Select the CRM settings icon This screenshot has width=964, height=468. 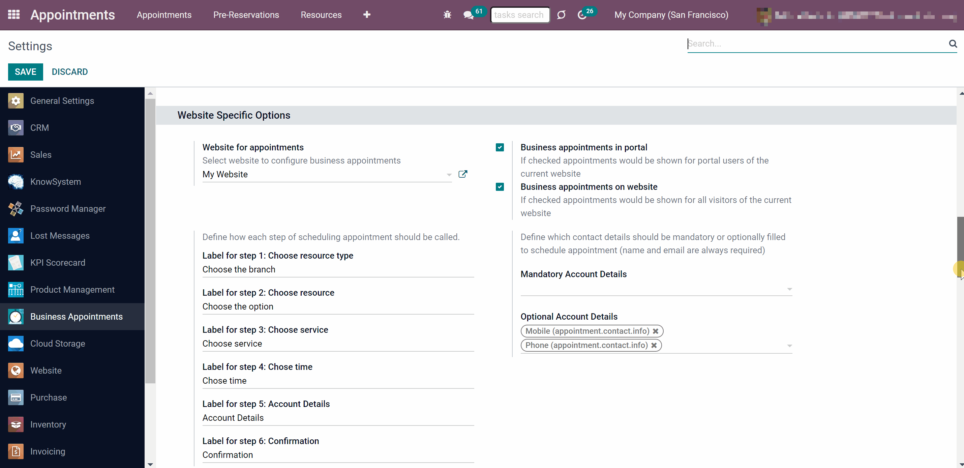point(16,128)
